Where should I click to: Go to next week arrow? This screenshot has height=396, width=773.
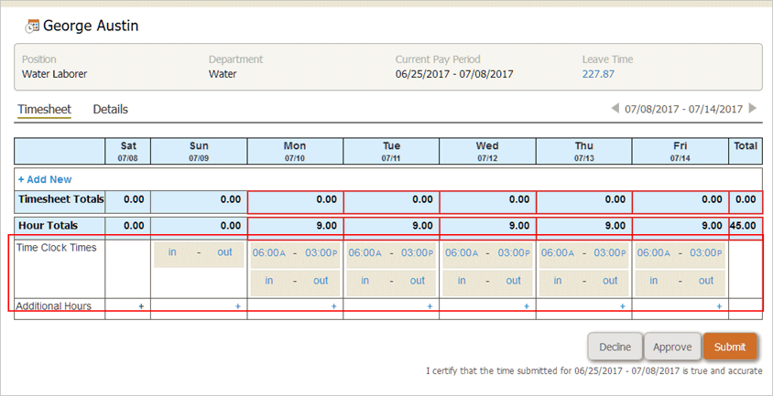tap(753, 108)
